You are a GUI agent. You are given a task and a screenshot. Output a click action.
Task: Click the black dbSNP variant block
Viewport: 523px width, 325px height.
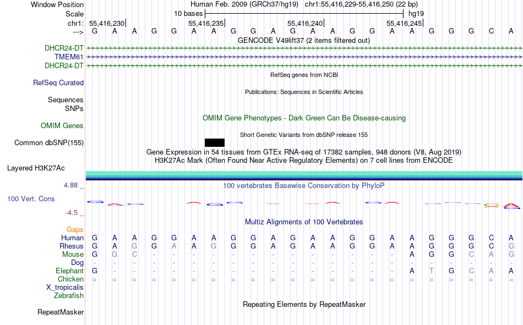coord(215,142)
